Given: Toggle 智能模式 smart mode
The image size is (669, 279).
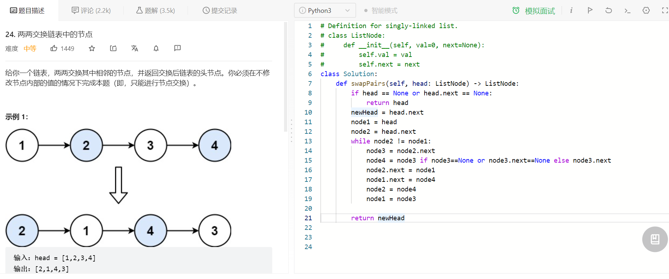Looking at the screenshot, I should pos(381,11).
